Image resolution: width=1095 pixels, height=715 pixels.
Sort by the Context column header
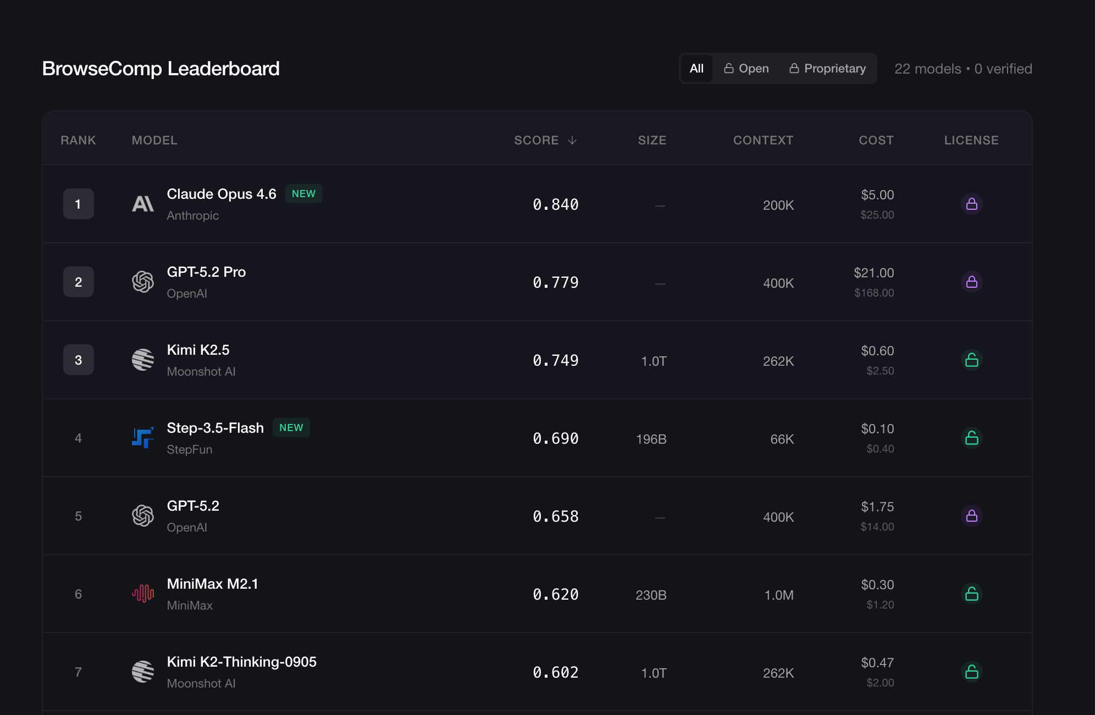coord(763,141)
